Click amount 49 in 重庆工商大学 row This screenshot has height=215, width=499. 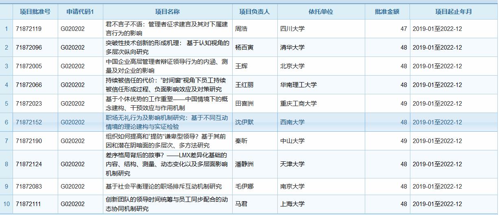pos(403,104)
